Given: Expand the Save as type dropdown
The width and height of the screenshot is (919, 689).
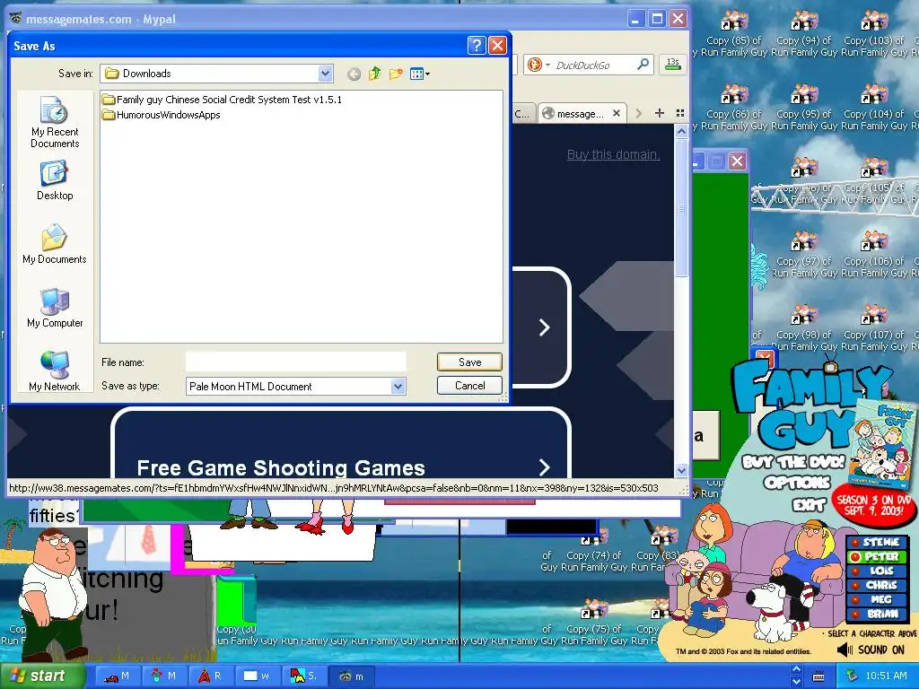Looking at the screenshot, I should pos(398,386).
